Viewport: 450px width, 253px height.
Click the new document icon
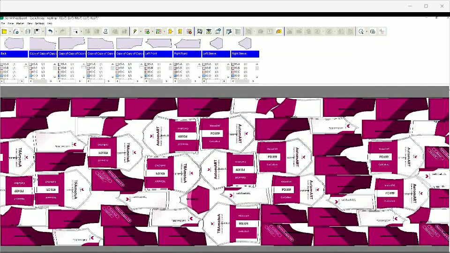click(16, 31)
